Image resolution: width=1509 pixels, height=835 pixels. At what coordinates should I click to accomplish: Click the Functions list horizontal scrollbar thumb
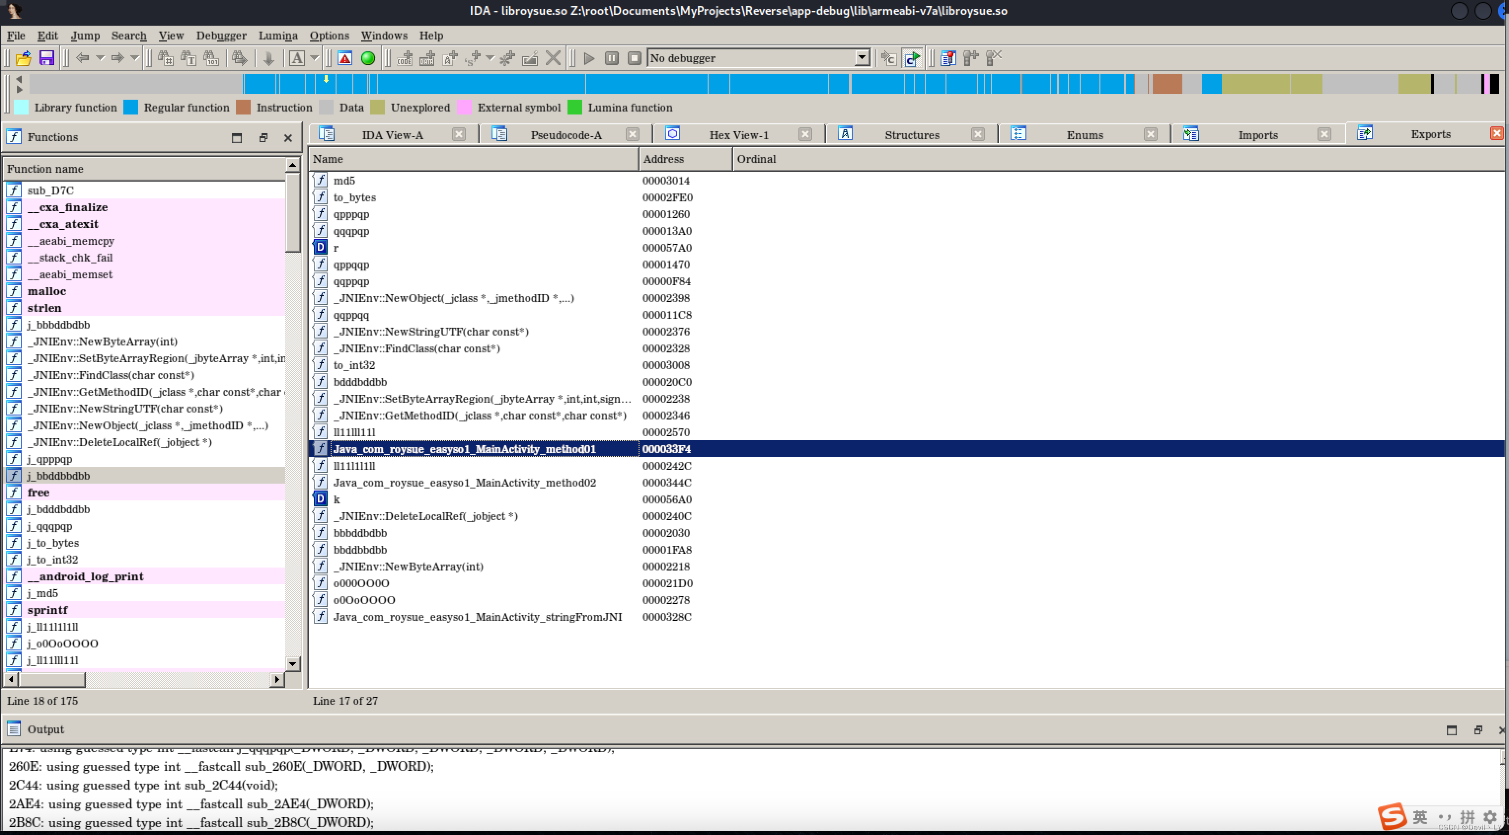pos(52,680)
